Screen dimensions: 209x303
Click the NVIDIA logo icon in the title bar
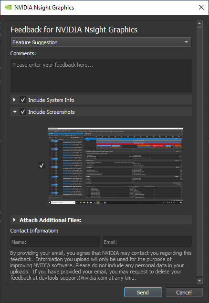click(x=8, y=7)
